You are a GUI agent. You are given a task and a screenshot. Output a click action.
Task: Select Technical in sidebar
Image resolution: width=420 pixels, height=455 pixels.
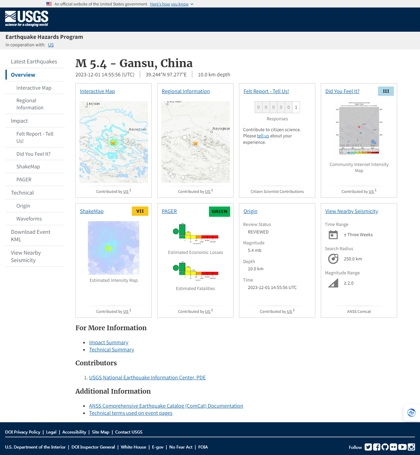(x=22, y=193)
